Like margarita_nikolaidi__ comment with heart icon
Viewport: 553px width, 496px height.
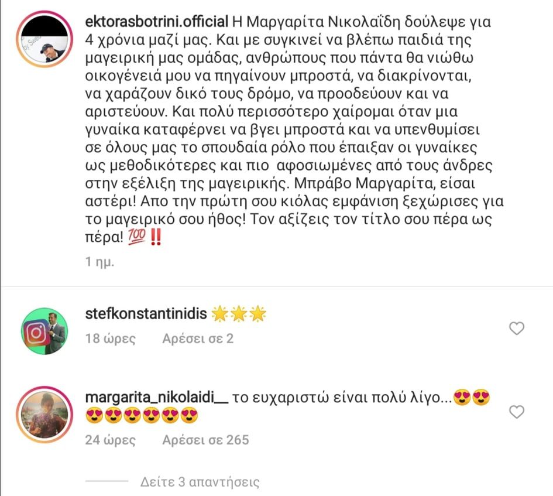517,412
